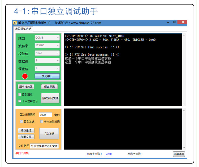Click the received byte count 2260
The width and height of the screenshot is (199, 167).
click(x=109, y=154)
